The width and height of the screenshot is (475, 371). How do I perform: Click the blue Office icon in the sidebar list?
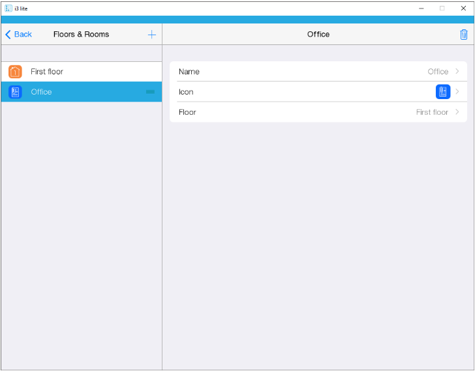click(x=15, y=92)
